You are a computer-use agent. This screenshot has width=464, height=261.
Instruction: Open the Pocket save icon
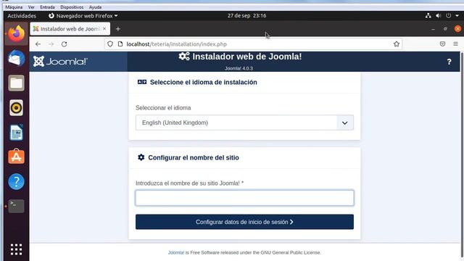tap(442, 44)
